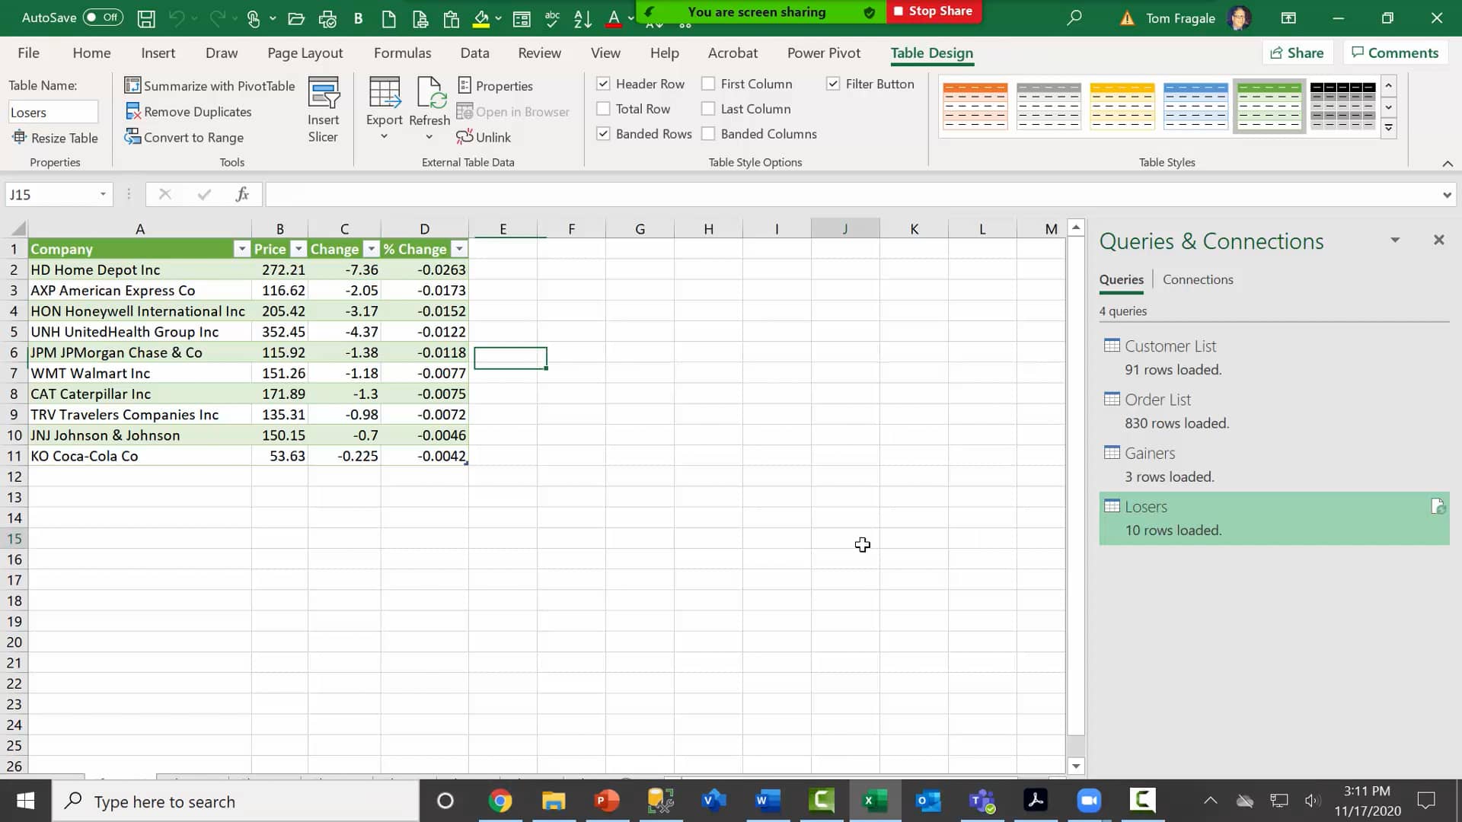Image resolution: width=1462 pixels, height=822 pixels.
Task: Enable the Total Row checkbox
Action: coord(603,109)
